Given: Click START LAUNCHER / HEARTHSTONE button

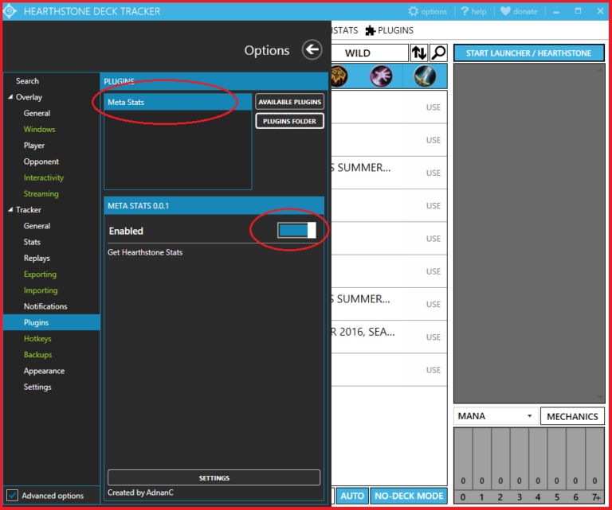Looking at the screenshot, I should tap(529, 53).
